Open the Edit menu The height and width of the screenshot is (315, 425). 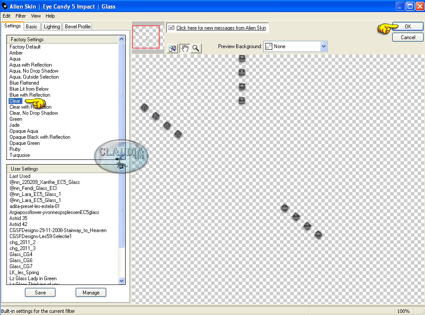coord(6,16)
